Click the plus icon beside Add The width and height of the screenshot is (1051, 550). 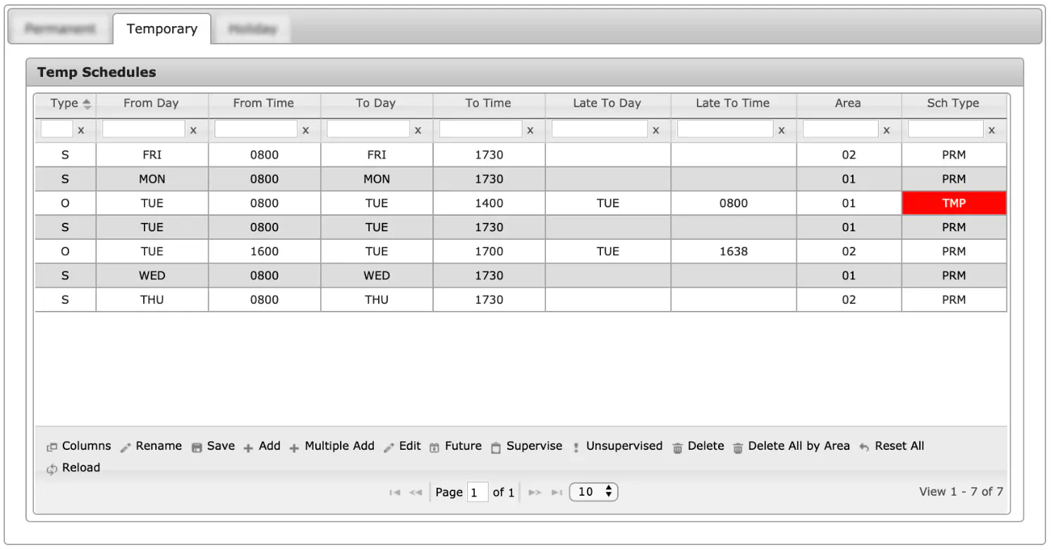(248, 448)
